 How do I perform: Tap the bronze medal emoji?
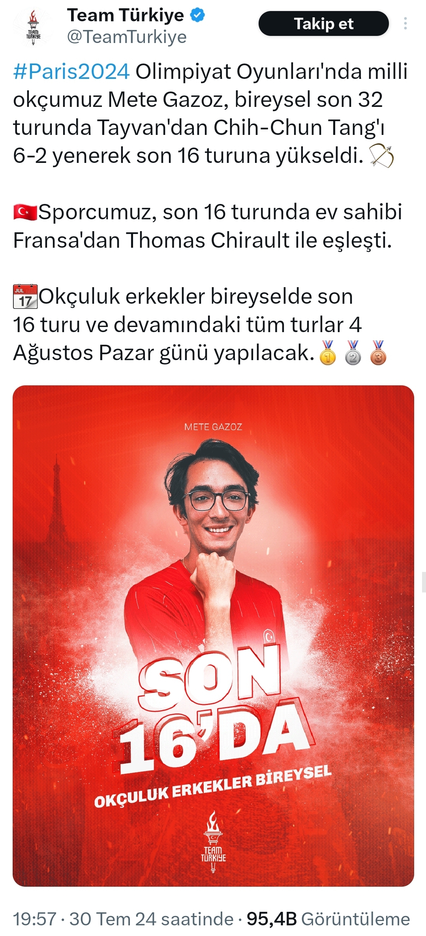pos(378,353)
